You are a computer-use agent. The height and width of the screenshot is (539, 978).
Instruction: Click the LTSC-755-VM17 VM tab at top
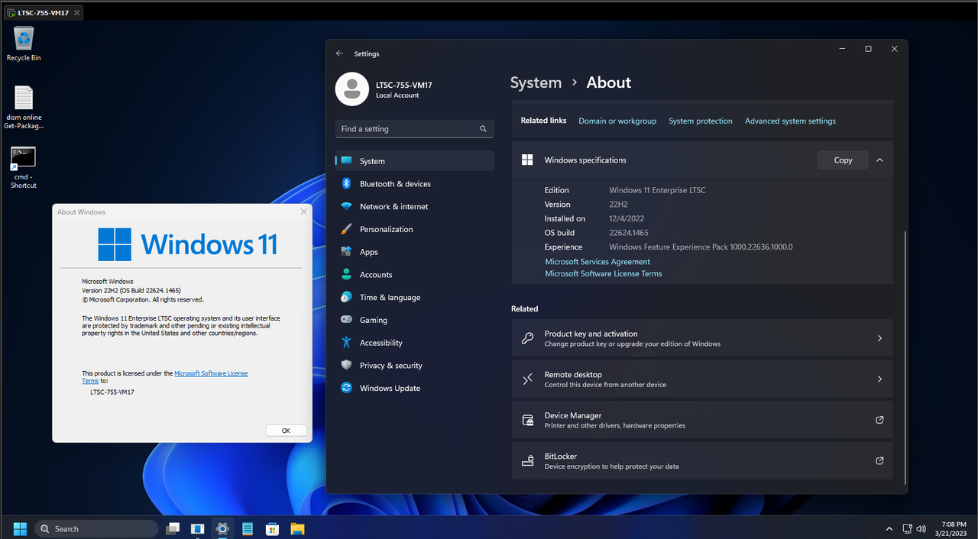(x=43, y=12)
